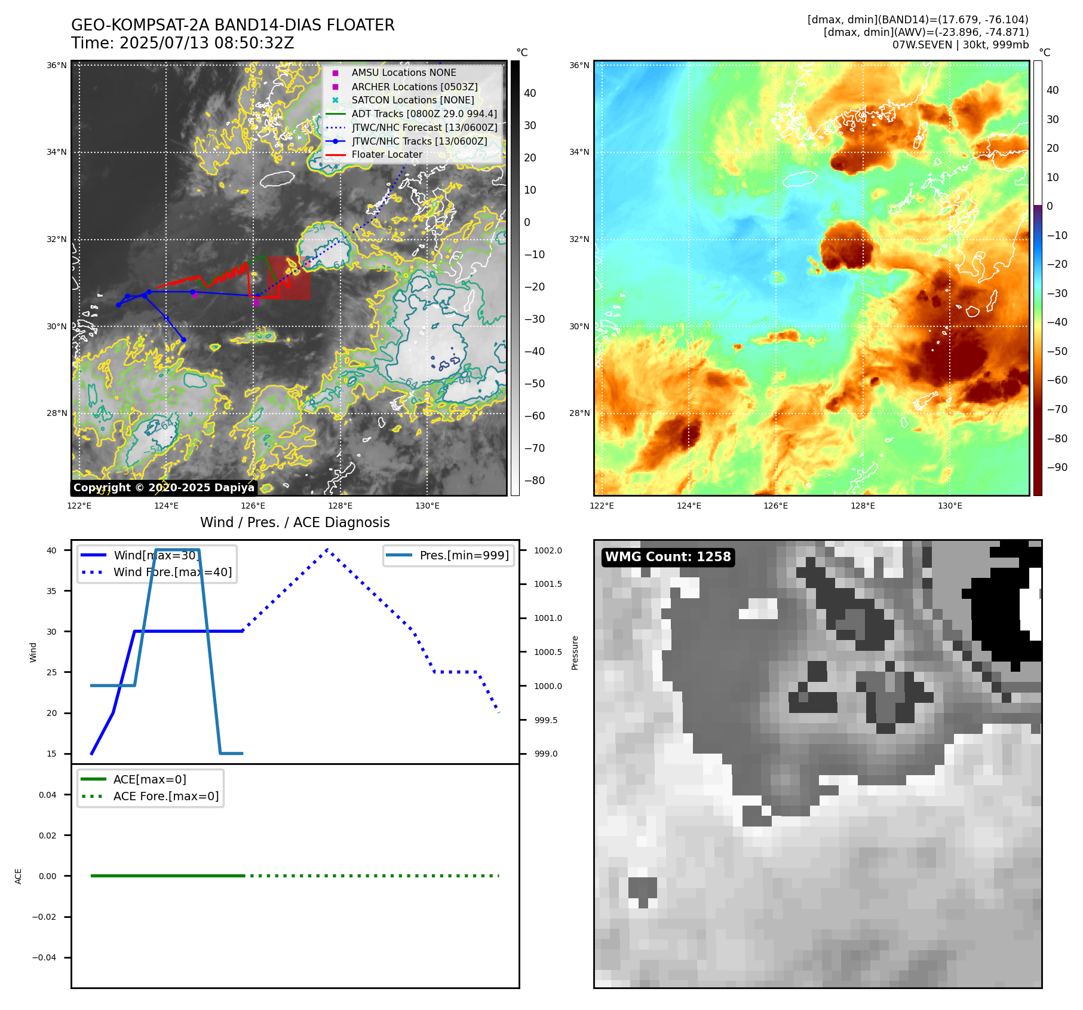Click the 28°N label on the right map
Viewport: 1083px width, 1010px height.
(579, 413)
